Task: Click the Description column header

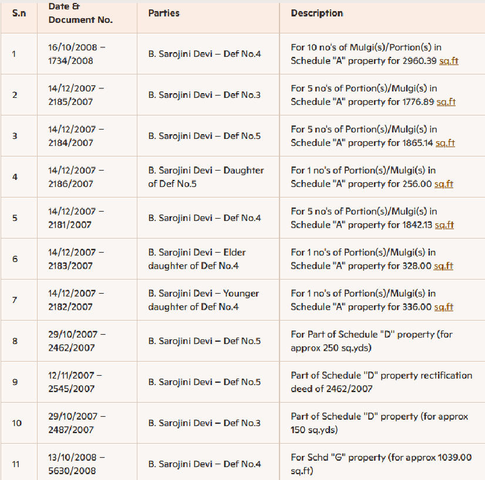Action: click(x=317, y=13)
